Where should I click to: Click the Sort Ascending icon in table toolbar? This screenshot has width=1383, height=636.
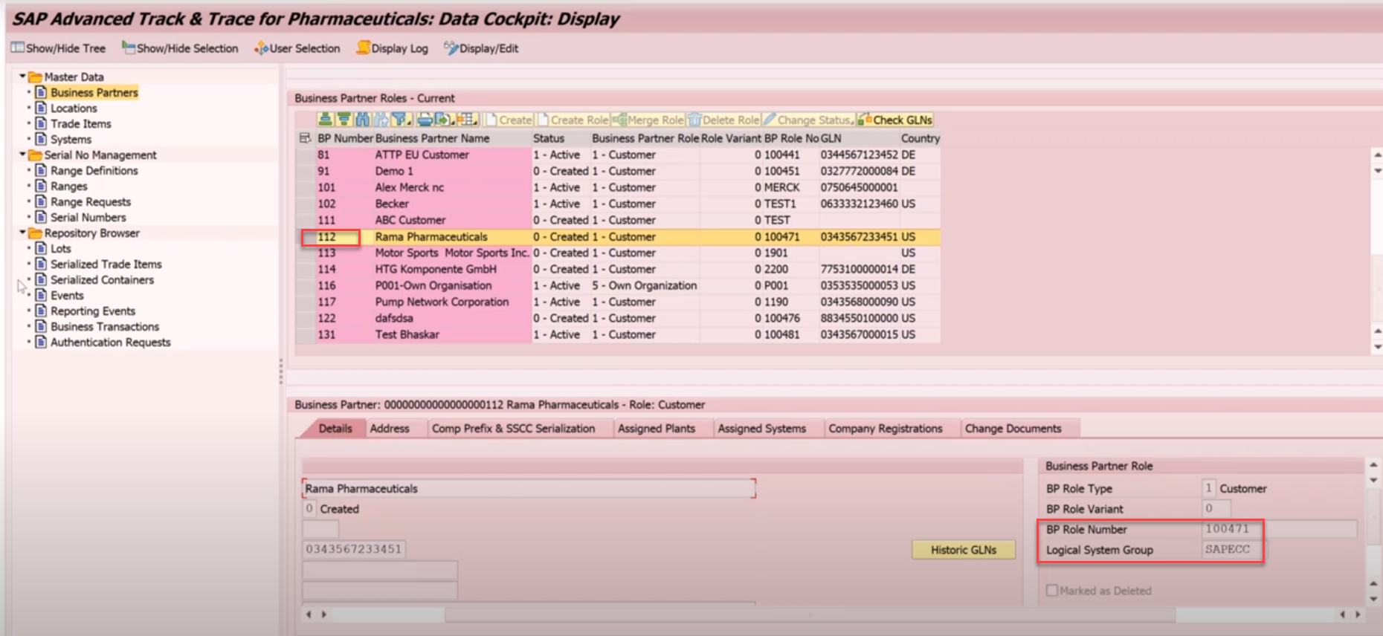point(325,120)
